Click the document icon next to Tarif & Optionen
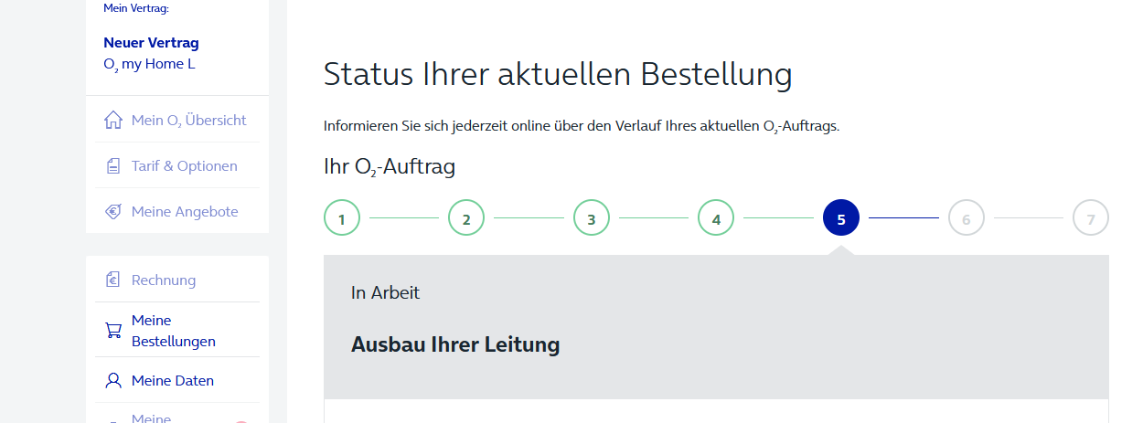 pos(113,166)
